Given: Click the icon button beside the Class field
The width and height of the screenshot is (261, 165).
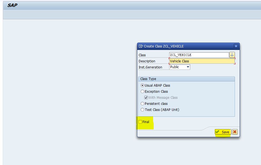Looking at the screenshot, I should (232, 55).
